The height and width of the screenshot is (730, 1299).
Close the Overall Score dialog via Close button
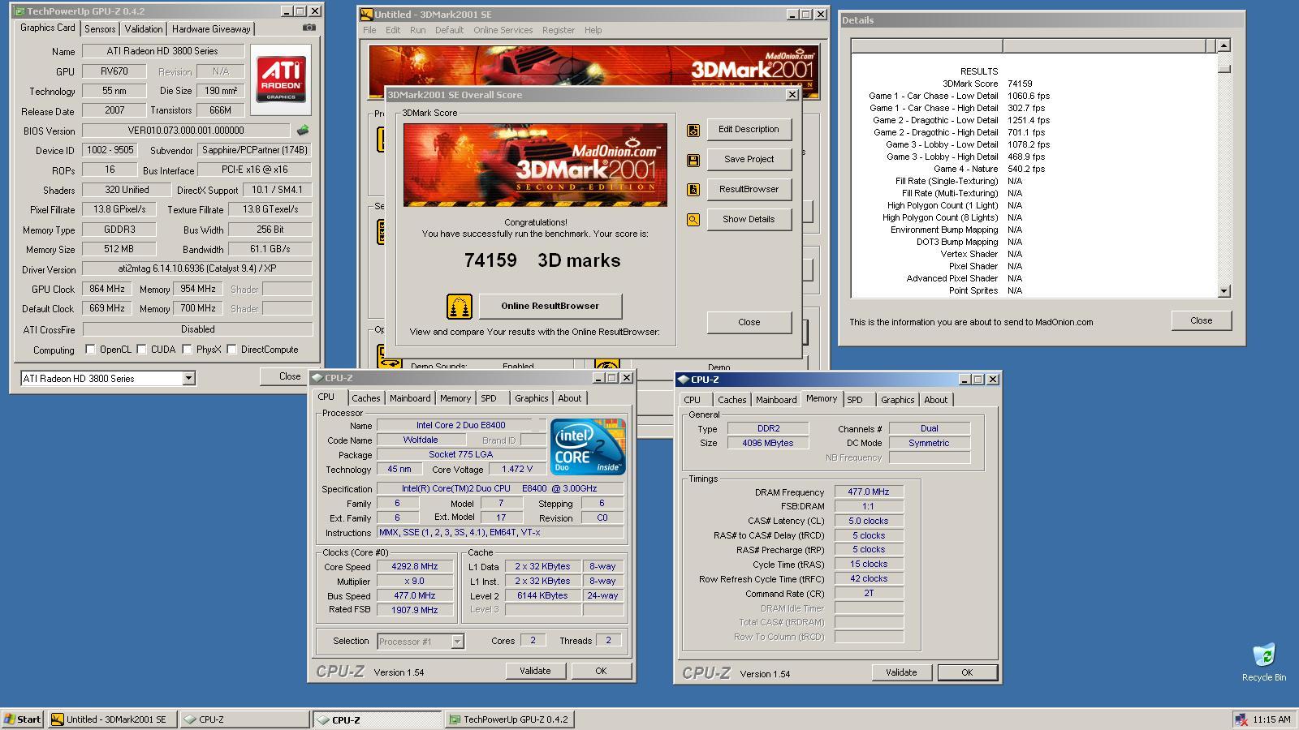(x=749, y=323)
